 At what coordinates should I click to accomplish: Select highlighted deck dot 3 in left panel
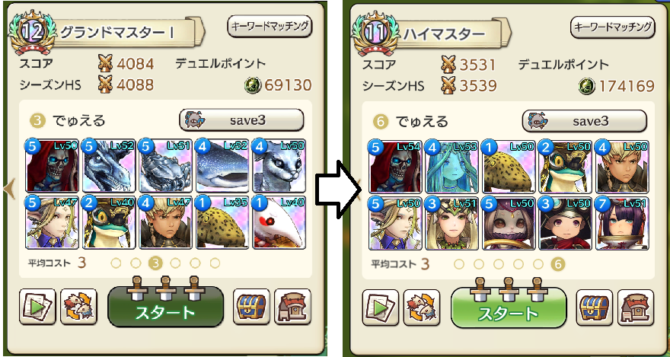(x=155, y=263)
